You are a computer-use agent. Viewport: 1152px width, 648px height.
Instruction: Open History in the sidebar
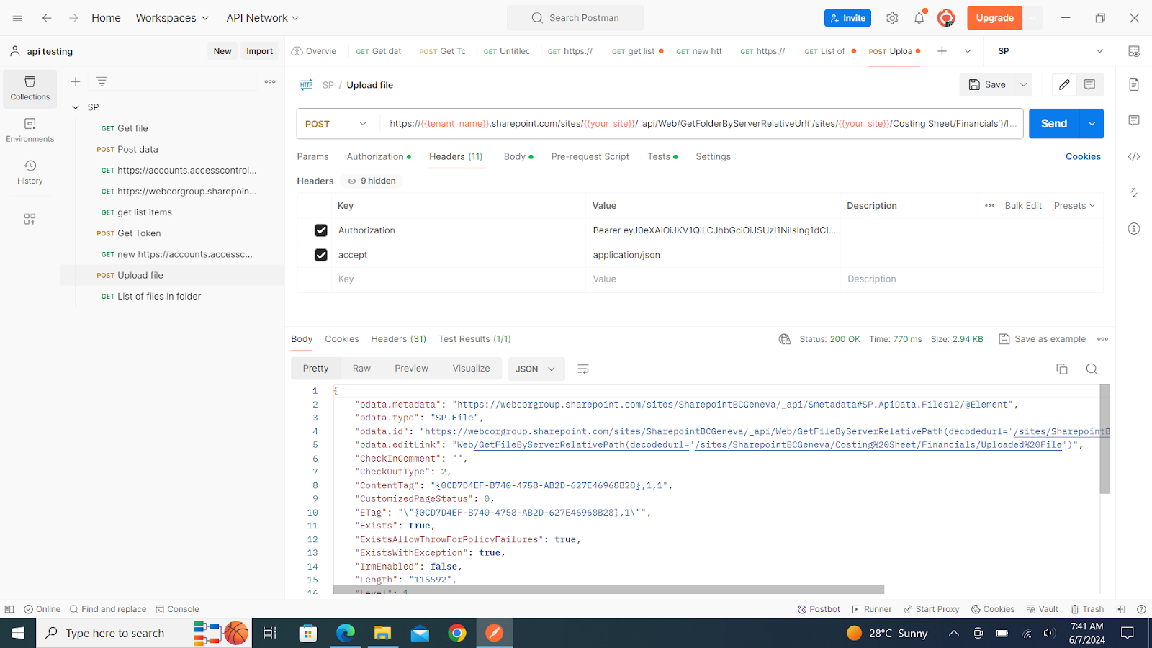coord(30,172)
